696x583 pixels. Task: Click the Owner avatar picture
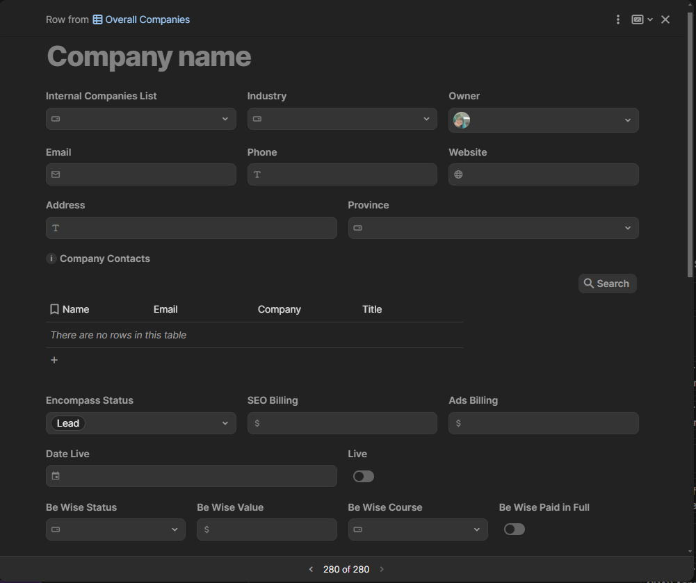[462, 120]
